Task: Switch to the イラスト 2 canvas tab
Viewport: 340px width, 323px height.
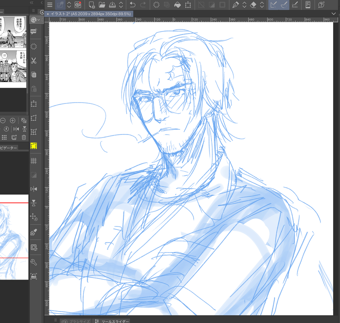Action: 89,14
